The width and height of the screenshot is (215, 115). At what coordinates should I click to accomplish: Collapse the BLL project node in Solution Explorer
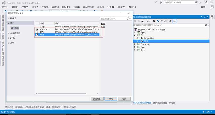point(135,35)
